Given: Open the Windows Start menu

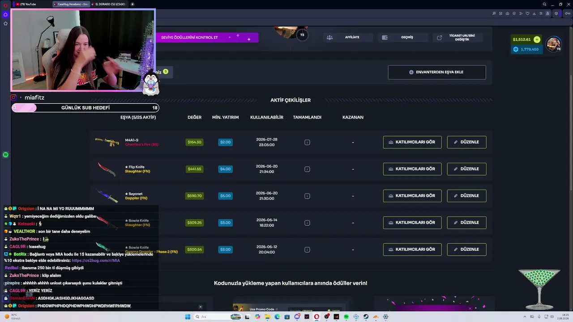Looking at the screenshot, I should coord(188,317).
